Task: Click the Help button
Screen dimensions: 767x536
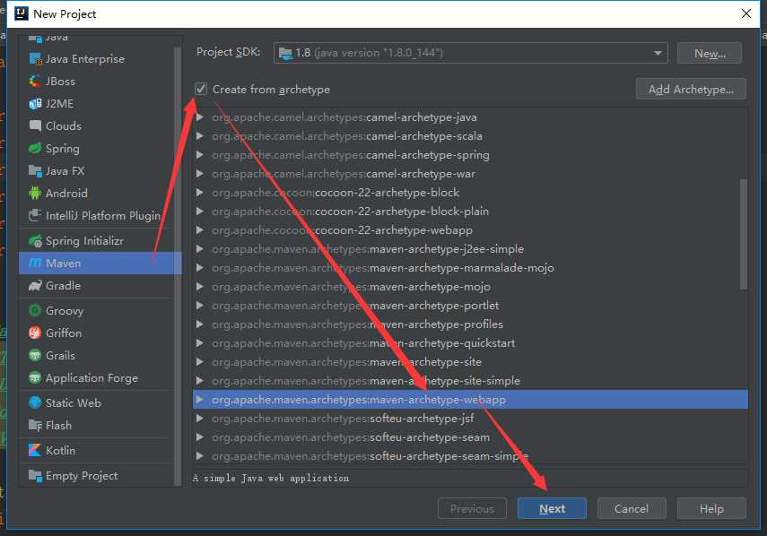Action: click(711, 508)
